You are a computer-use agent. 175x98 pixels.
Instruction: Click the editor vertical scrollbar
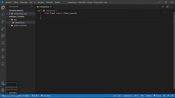[174, 51]
